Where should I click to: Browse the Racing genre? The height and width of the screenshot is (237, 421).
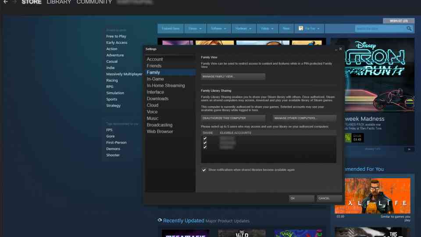point(112,80)
